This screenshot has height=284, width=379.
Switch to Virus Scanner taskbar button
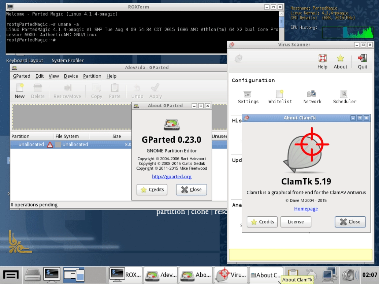click(231, 275)
